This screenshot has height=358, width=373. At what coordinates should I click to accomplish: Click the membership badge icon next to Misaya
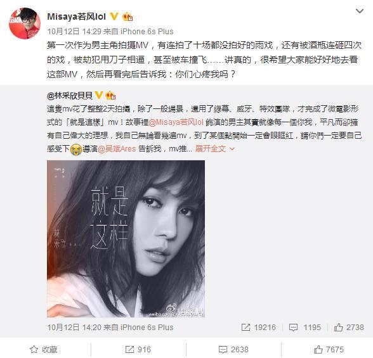[128, 16]
